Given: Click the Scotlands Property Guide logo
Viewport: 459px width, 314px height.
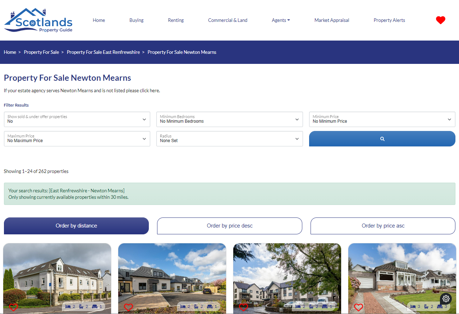Looking at the screenshot, I should click(38, 20).
